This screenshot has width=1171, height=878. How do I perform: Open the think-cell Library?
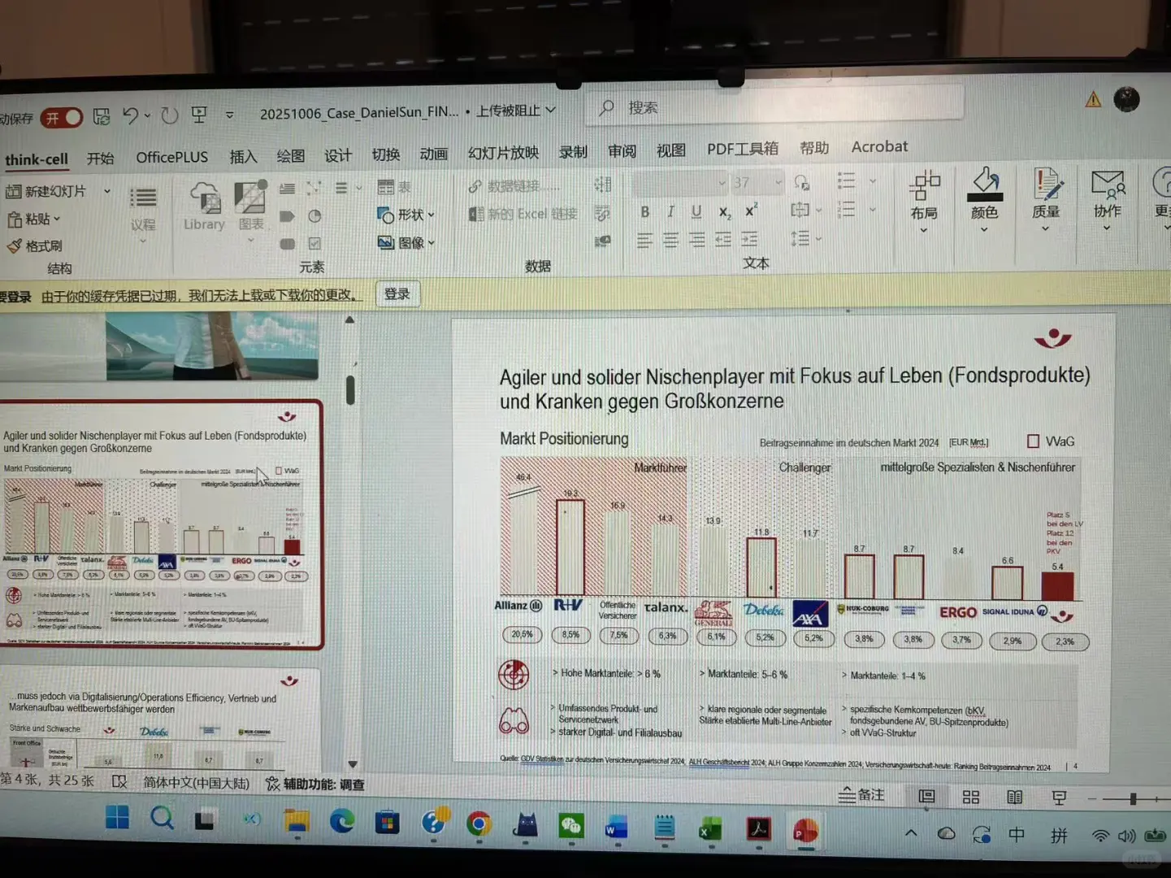[x=204, y=206]
